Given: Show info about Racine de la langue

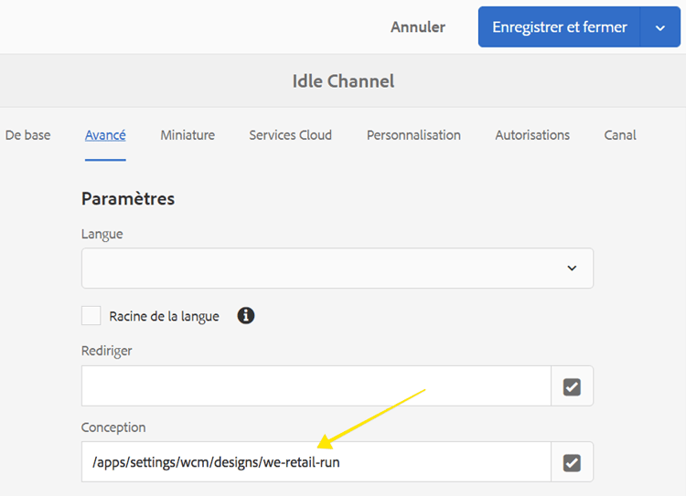Looking at the screenshot, I should coord(246,315).
